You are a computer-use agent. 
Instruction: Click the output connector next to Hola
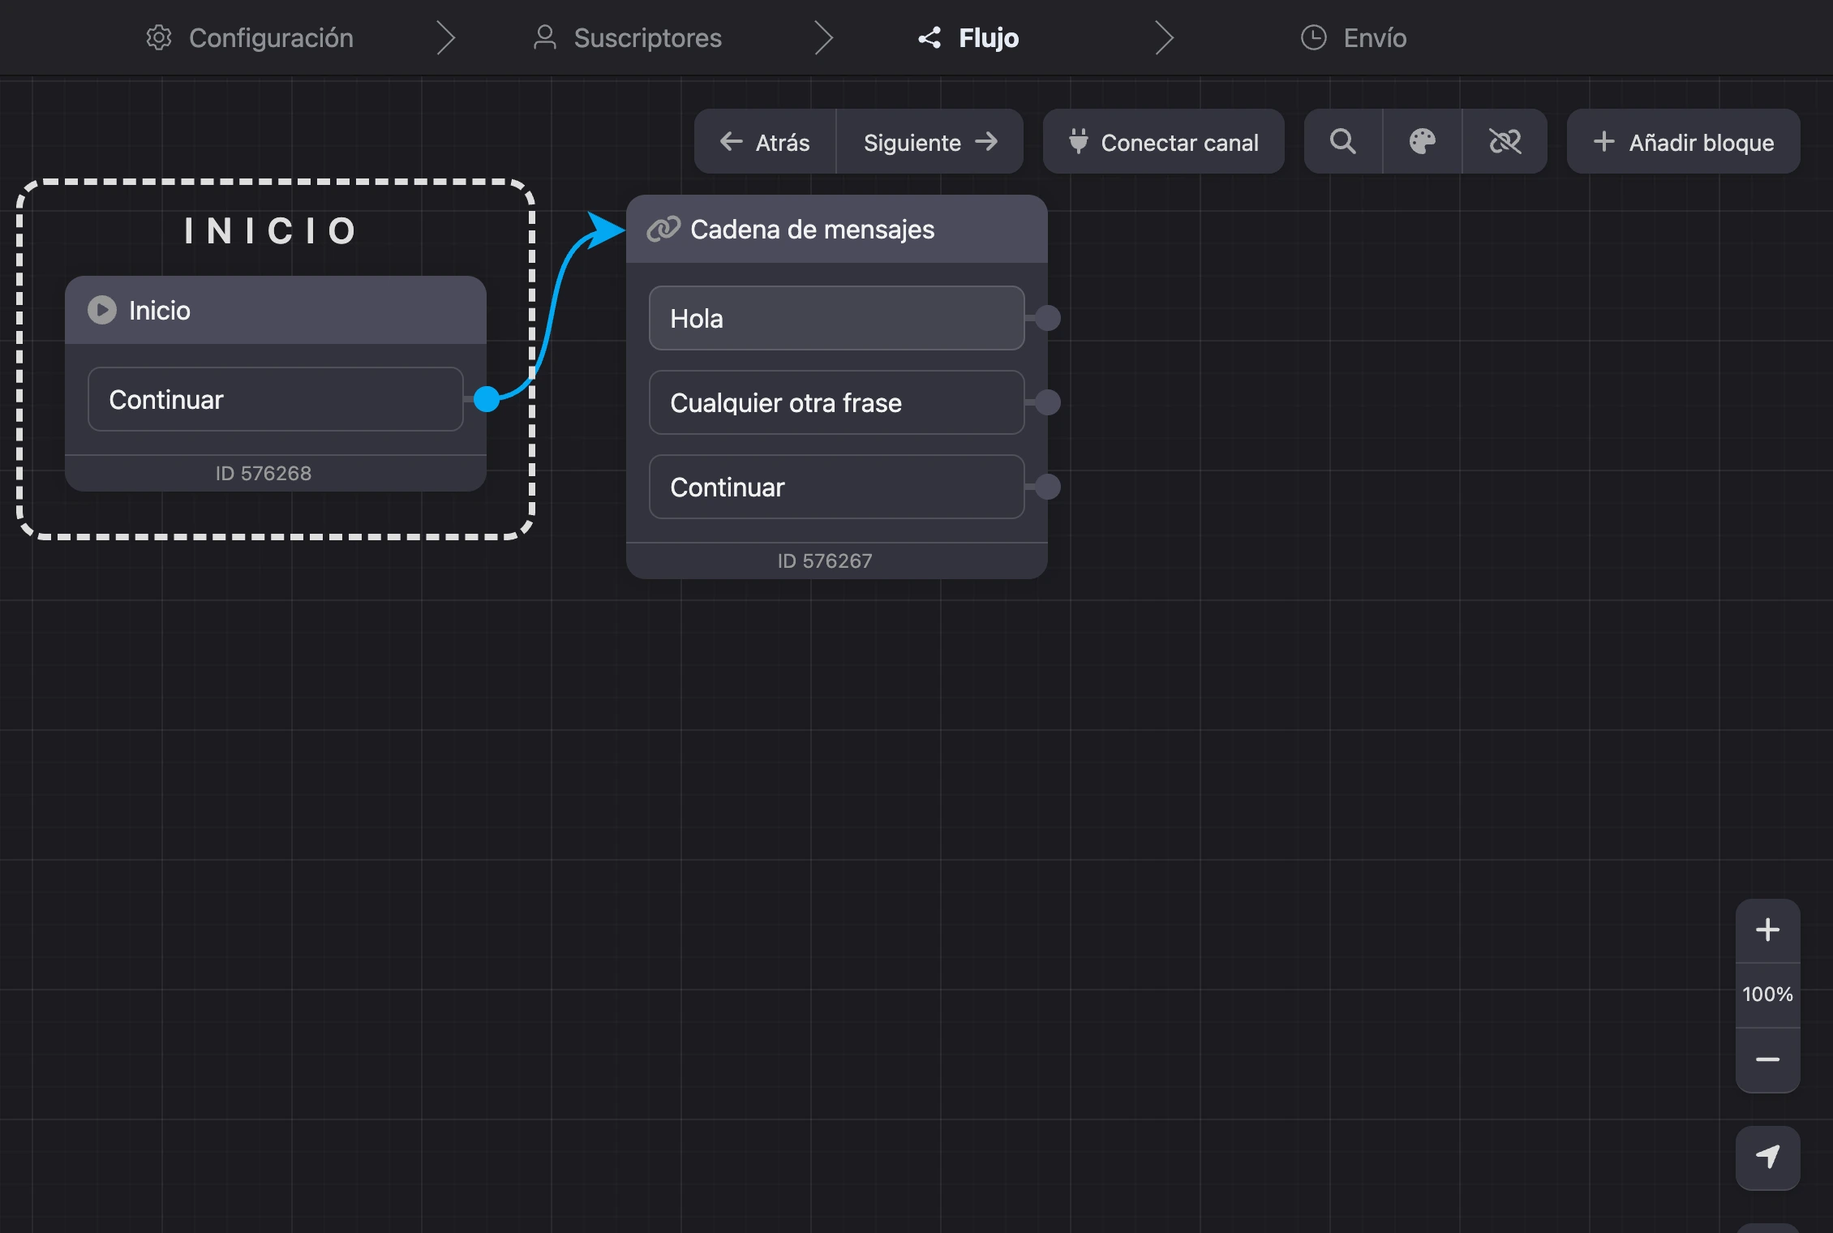point(1047,318)
